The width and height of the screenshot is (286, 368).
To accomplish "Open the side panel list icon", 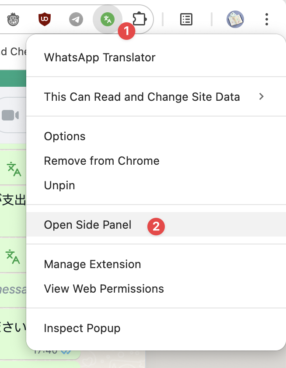I will point(186,19).
